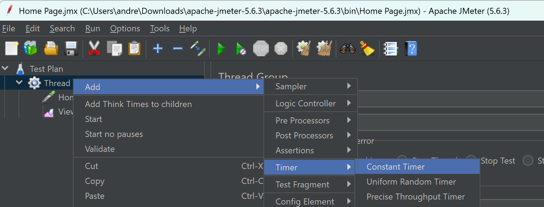Screen dimensions: 544x207
Task: Collapse all nodes with minus icon
Action: [177, 48]
